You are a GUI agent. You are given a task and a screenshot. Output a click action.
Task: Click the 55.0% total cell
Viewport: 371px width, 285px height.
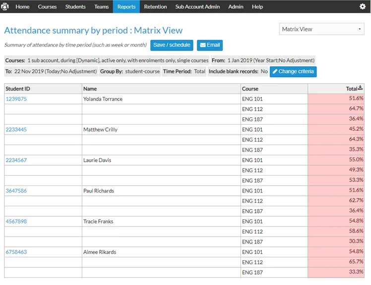click(x=336, y=160)
